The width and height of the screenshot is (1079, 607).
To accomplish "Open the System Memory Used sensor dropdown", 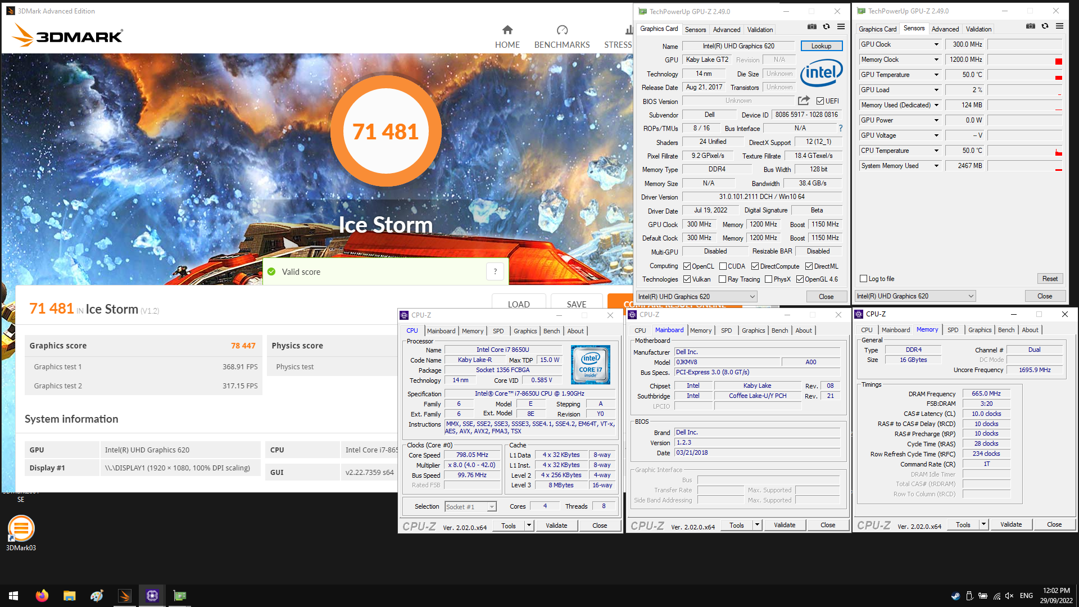I will click(x=936, y=166).
